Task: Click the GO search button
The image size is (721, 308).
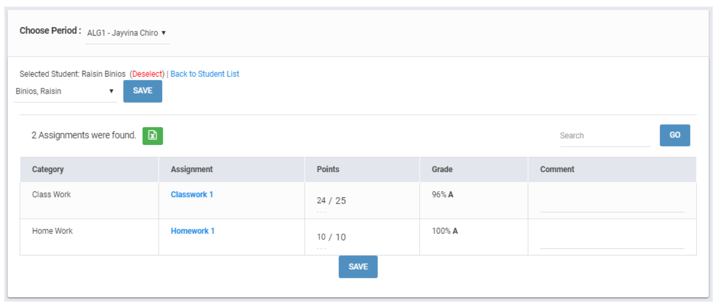Action: tap(674, 135)
